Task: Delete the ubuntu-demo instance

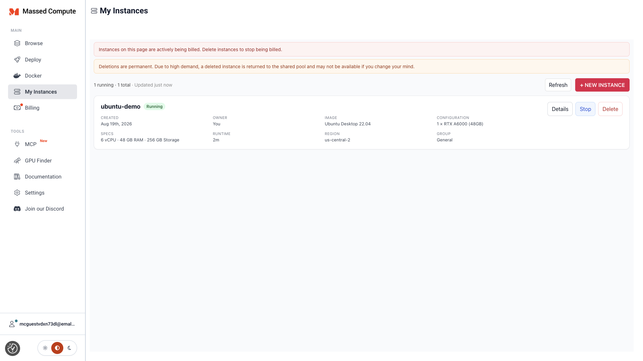Action: coord(610,109)
